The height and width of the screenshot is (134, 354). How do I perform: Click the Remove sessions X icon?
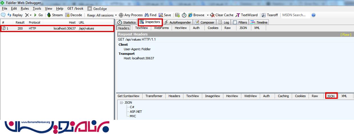click(27, 15)
